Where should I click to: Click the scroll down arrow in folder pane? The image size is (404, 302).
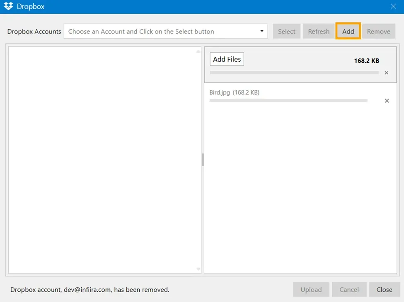click(x=198, y=269)
